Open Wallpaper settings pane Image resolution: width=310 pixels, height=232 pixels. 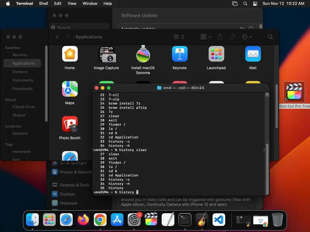65,203
